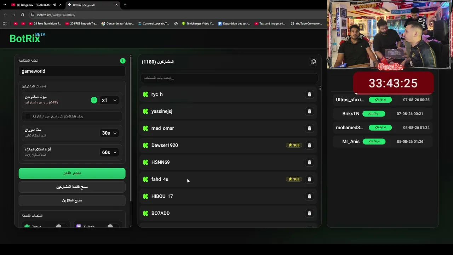Open the Repartition des tach... bookmark

click(234, 24)
